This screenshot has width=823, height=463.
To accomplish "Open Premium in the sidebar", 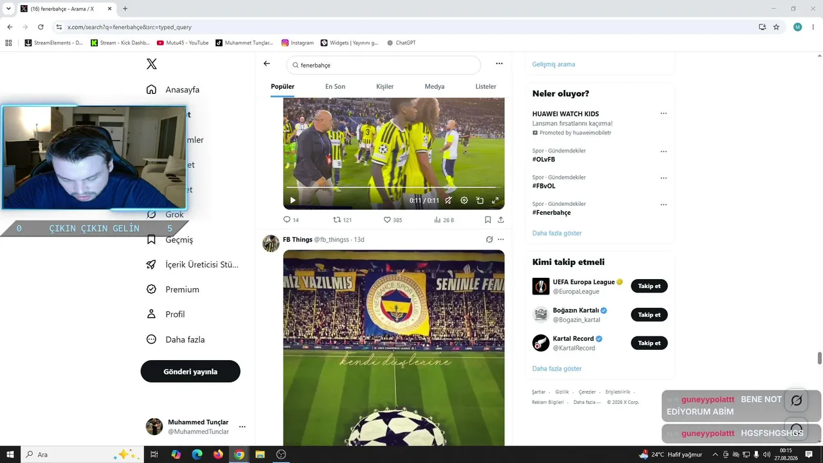I will pos(174,289).
